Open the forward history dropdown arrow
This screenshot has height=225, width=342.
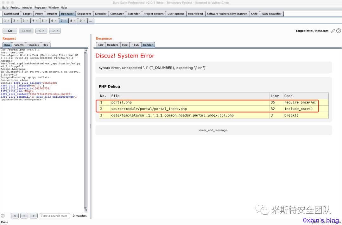point(58,31)
